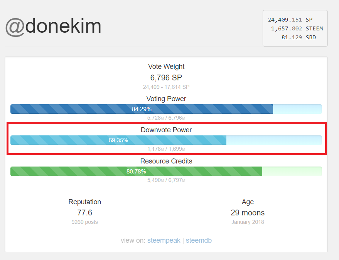Select the 81.129 SBD balance row
The width and height of the screenshot is (339, 260).
point(299,38)
